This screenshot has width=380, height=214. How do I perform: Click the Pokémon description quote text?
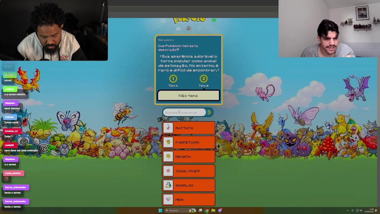coord(189,63)
